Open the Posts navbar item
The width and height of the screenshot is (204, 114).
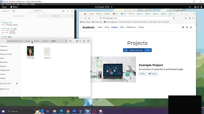pos(107,27)
